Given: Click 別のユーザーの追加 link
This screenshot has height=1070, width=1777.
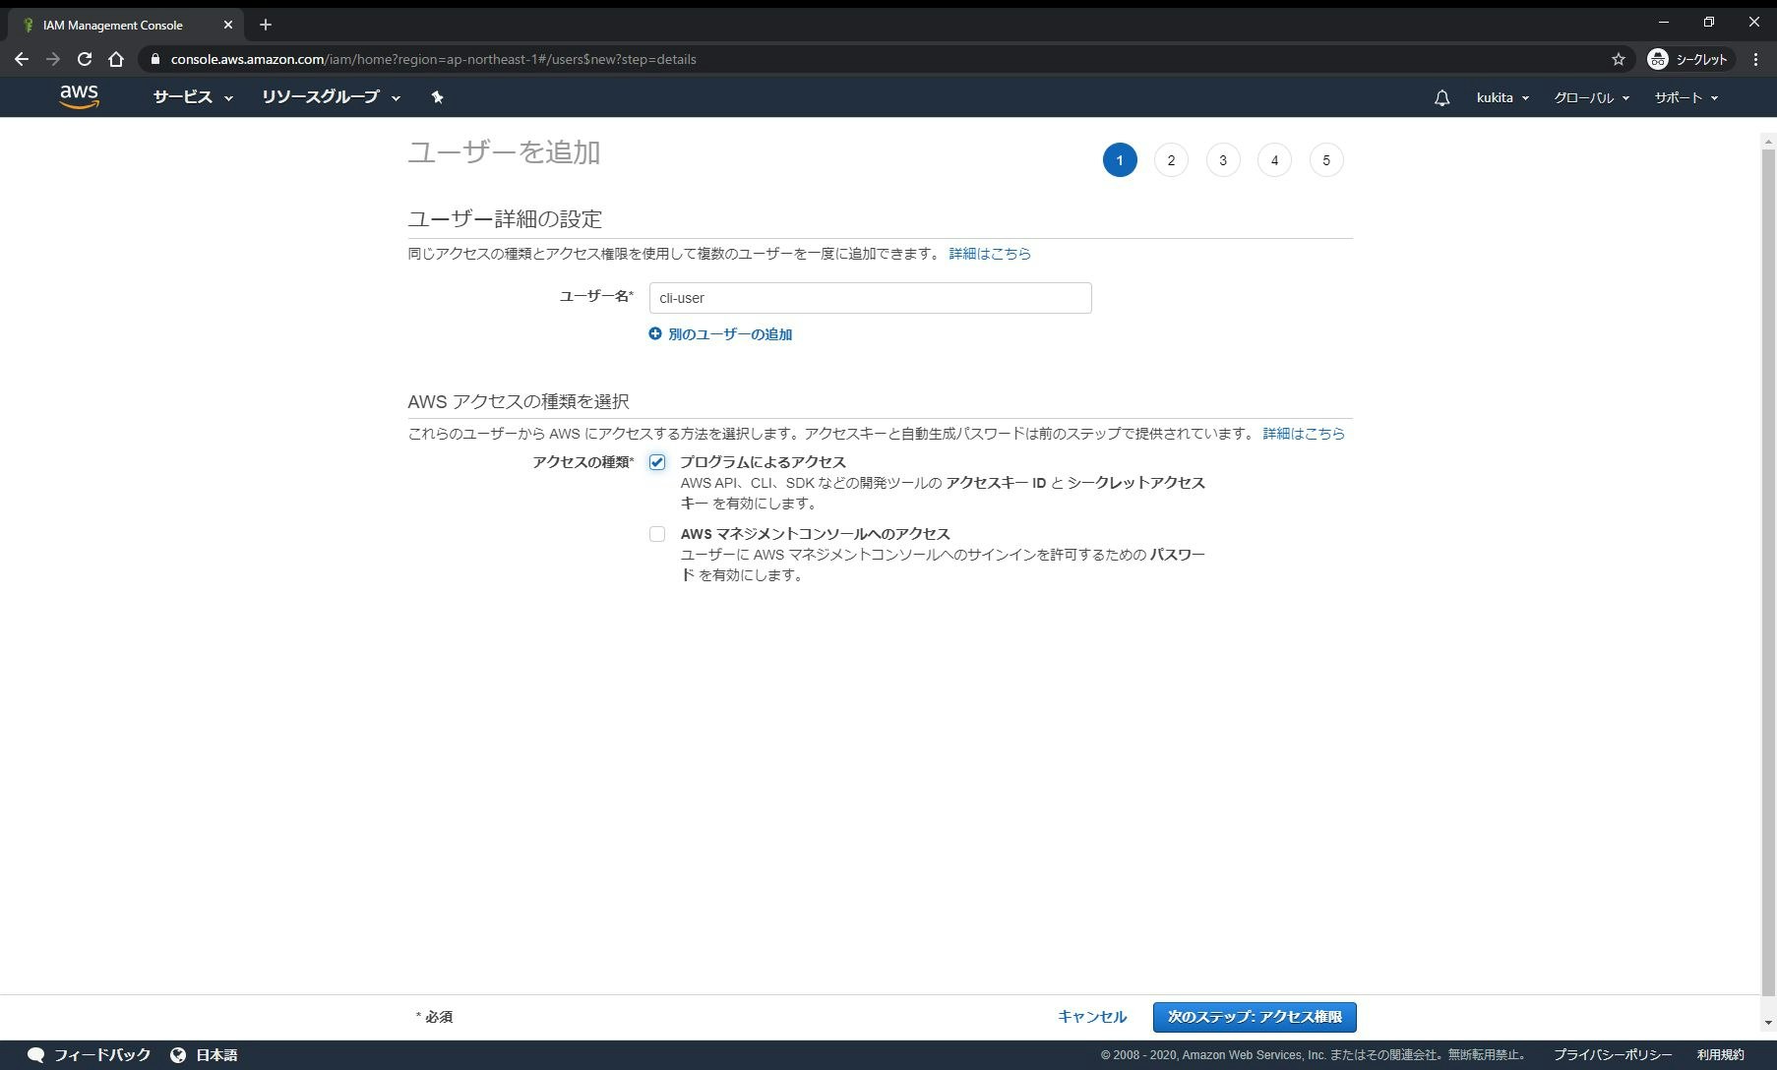Looking at the screenshot, I should (730, 334).
